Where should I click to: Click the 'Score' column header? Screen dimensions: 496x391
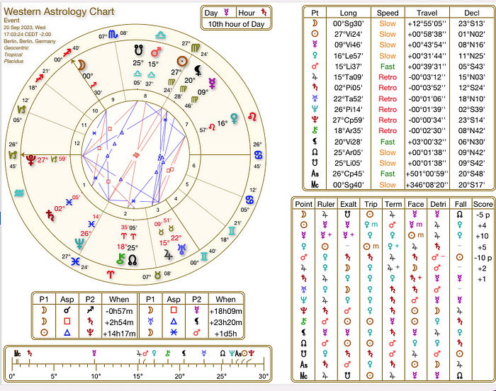[483, 205]
